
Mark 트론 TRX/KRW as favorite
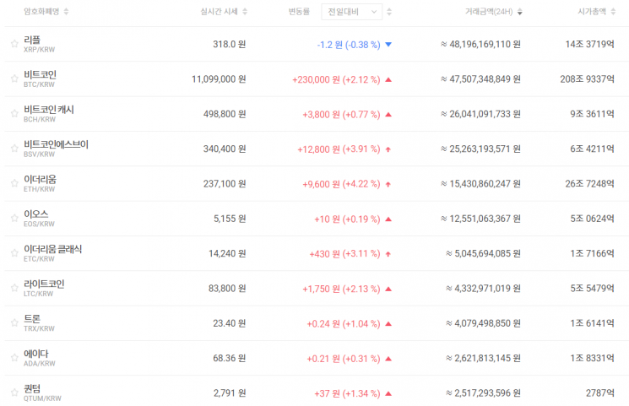14,323
